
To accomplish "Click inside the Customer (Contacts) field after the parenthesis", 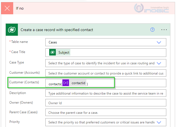I will tap(124, 83).
